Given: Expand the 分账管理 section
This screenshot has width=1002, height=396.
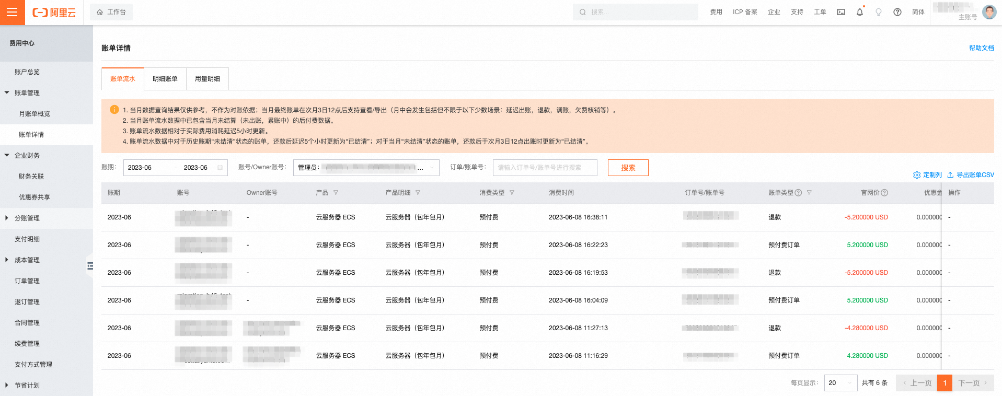Looking at the screenshot, I should point(7,218).
